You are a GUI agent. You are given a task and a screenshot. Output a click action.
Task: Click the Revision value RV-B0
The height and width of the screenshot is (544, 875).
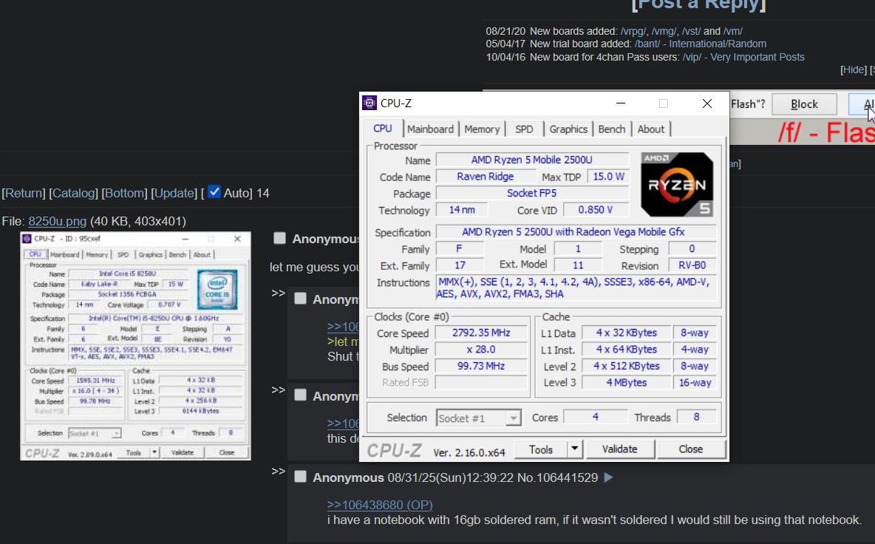tap(692, 265)
